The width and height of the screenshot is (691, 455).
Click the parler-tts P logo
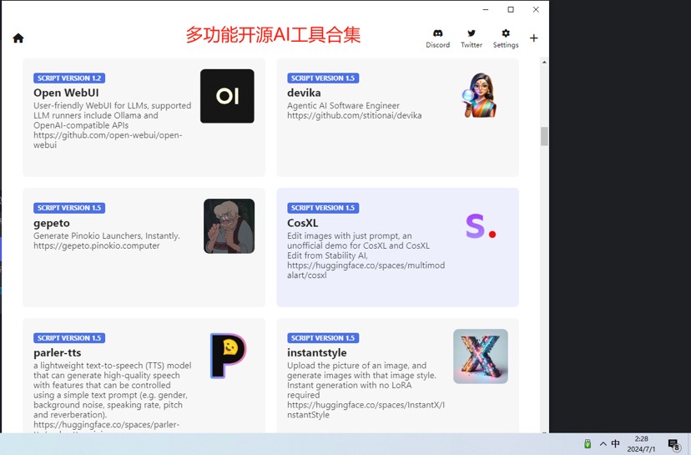pyautogui.click(x=227, y=356)
